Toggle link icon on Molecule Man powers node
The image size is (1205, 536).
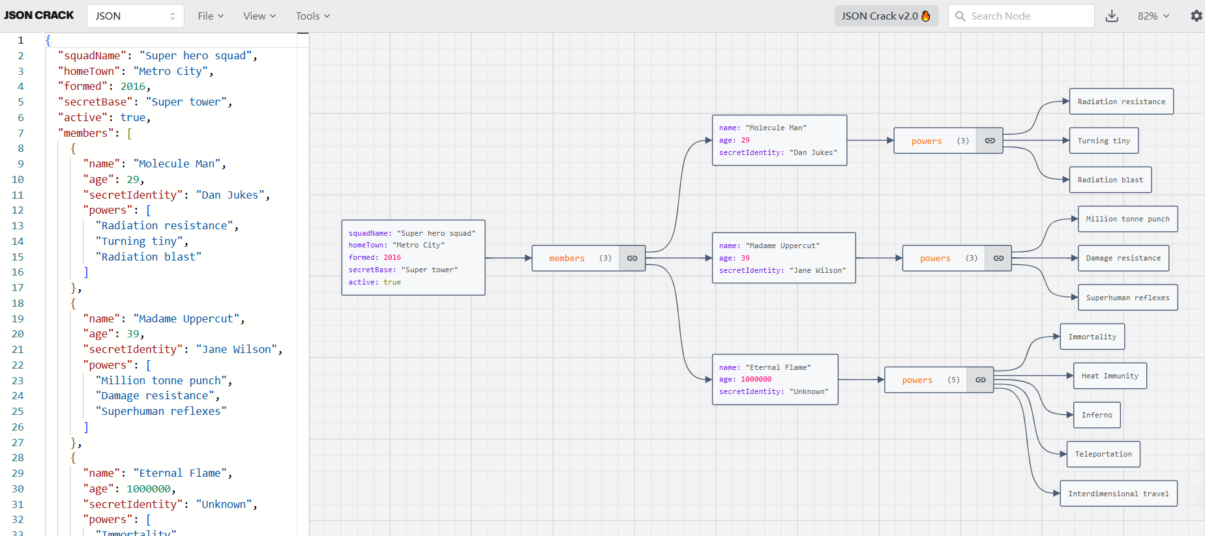click(x=990, y=141)
